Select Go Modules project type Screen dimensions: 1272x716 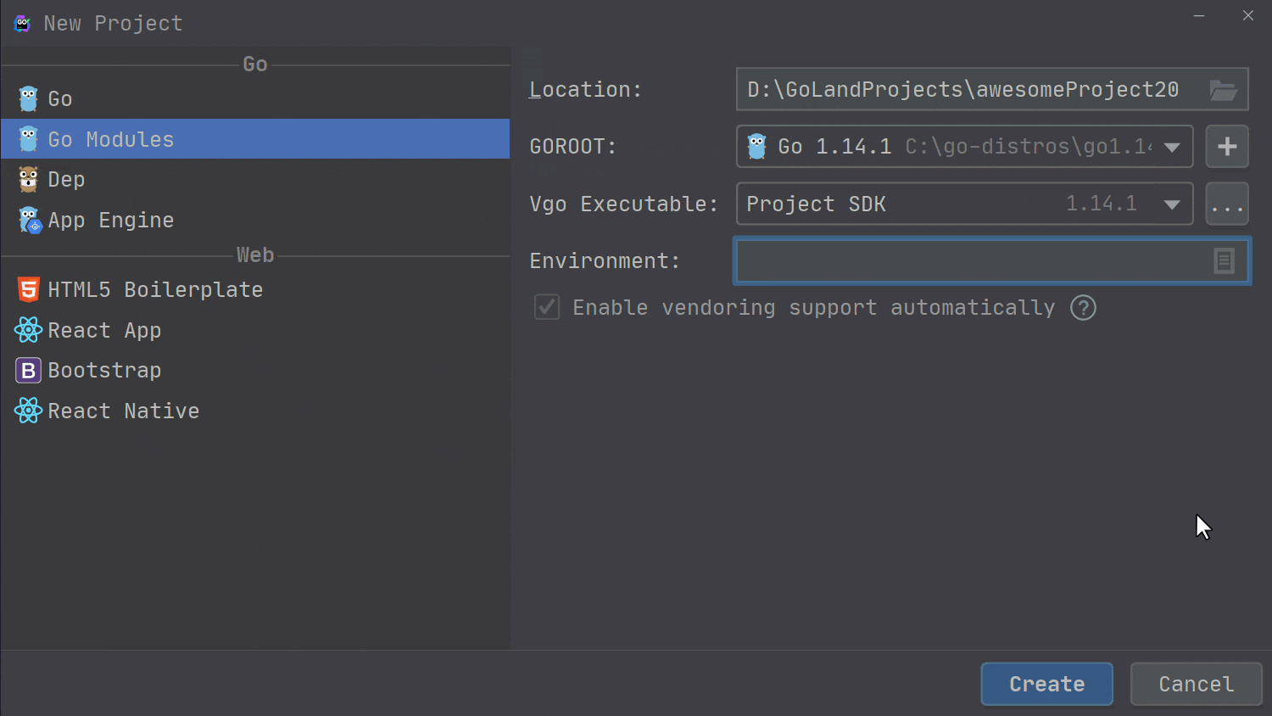pyautogui.click(x=110, y=139)
